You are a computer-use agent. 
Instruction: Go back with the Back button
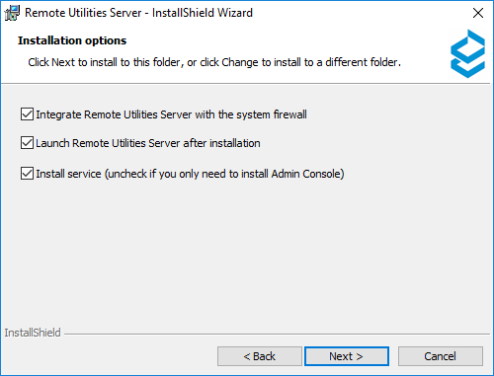[x=260, y=356]
